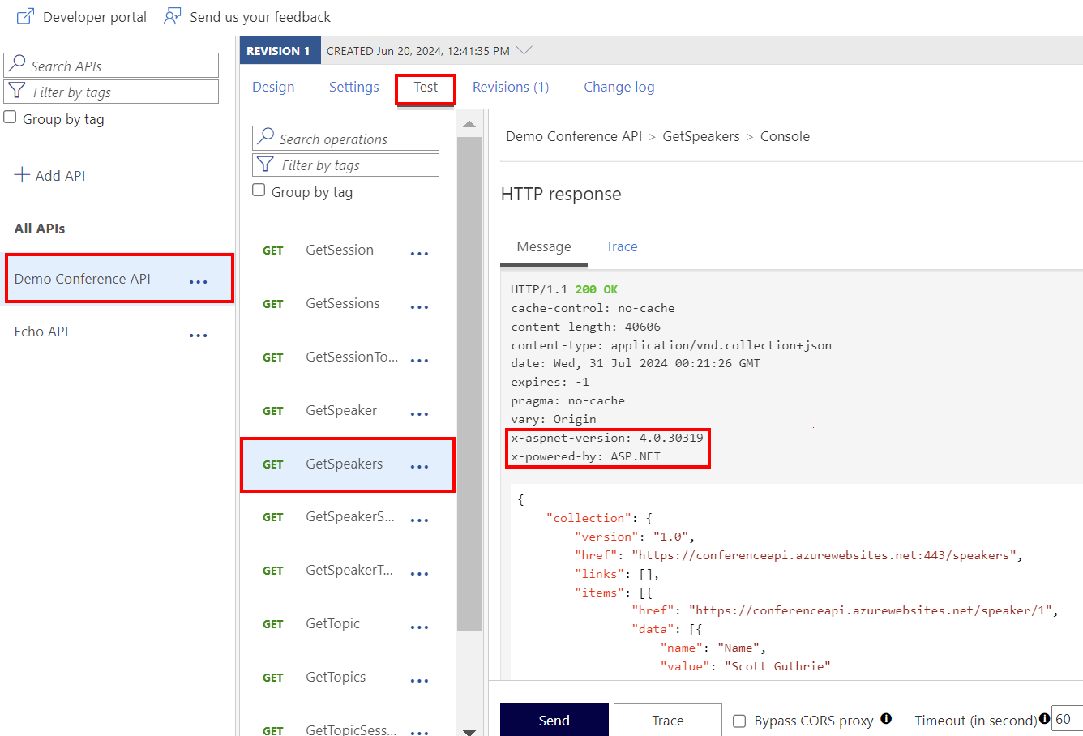
Task: Open the Developer portal external link icon
Action: (26, 16)
